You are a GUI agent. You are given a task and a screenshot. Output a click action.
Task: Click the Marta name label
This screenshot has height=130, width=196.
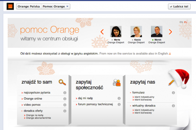(117, 40)
